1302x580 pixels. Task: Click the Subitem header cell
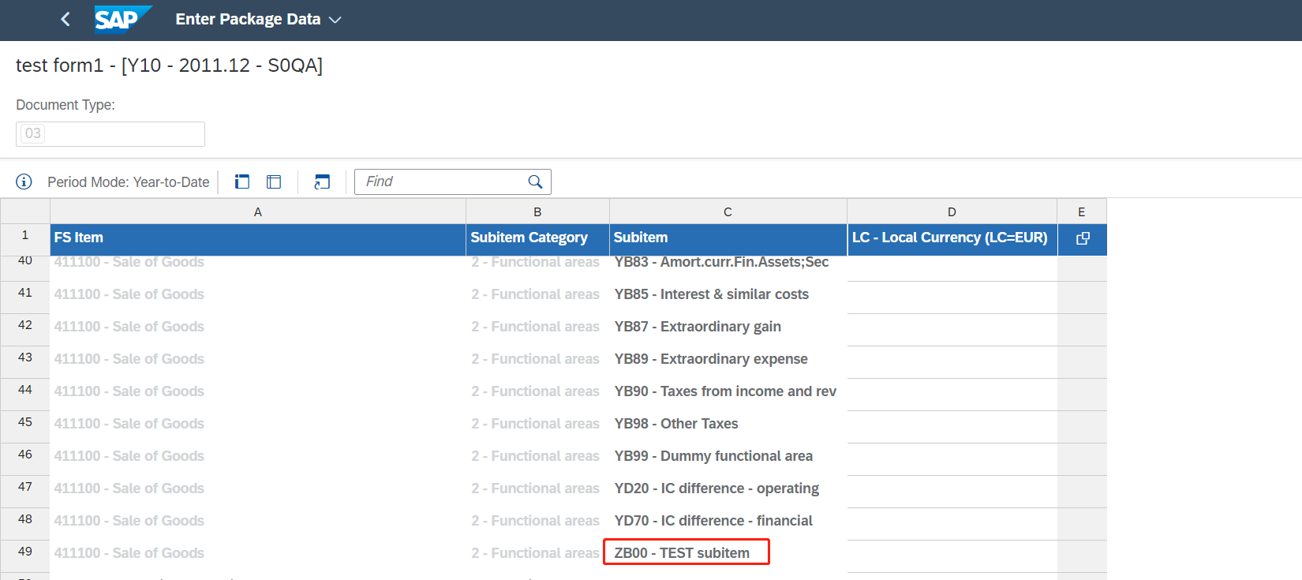[728, 239]
